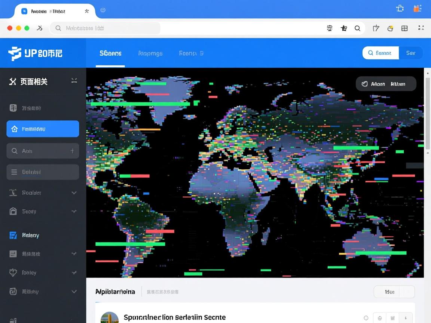Collapse the sidebar using header toggle icon
Screen dimensions: 431x323
[x=74, y=81]
